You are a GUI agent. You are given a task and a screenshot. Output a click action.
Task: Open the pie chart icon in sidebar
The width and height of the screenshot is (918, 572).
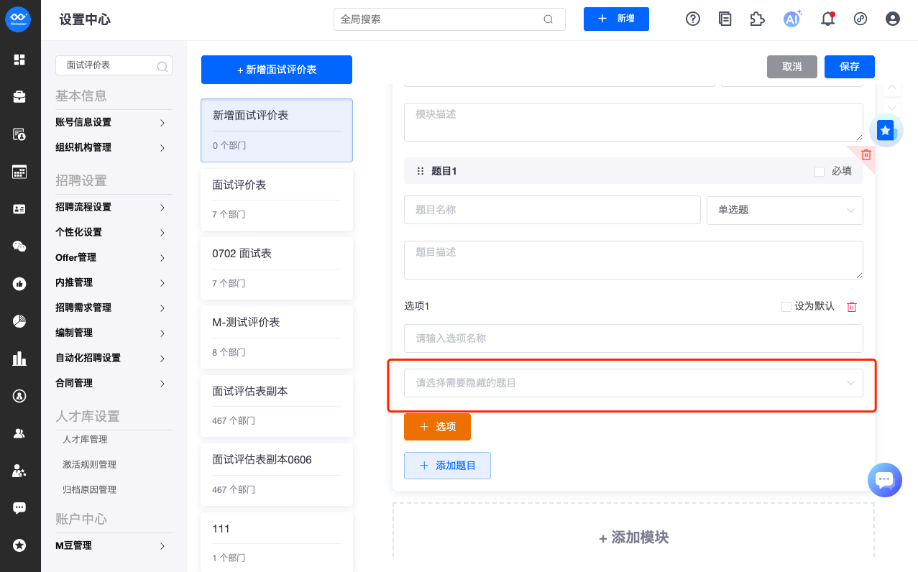[x=19, y=321]
